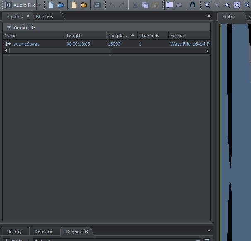Toggle the highlighted zoom magnifier button
This screenshot has width=251, height=241.
pyautogui.click(x=237, y=5)
